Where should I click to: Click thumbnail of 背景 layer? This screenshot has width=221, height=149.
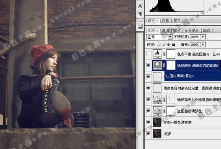157,134
